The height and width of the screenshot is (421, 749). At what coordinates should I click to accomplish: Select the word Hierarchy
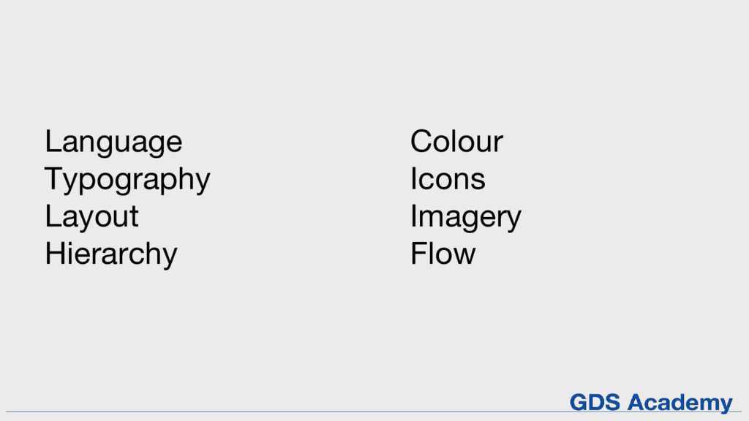tap(111, 254)
